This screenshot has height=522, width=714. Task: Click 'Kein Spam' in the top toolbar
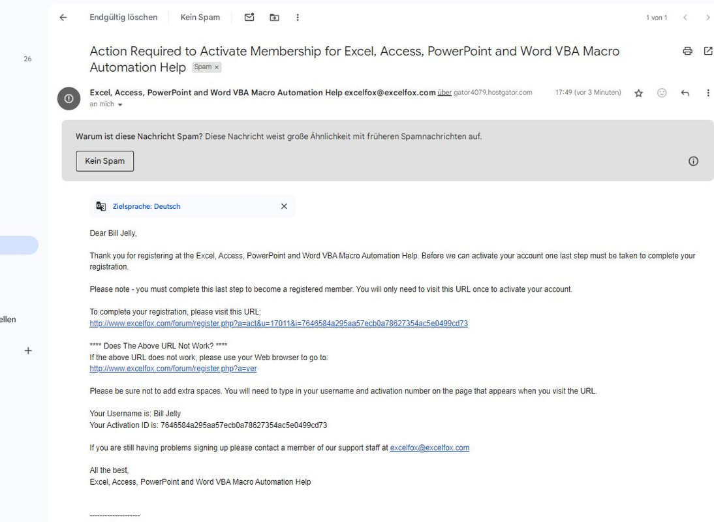pos(200,18)
